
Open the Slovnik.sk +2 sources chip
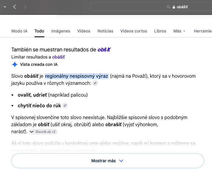coord(43,132)
